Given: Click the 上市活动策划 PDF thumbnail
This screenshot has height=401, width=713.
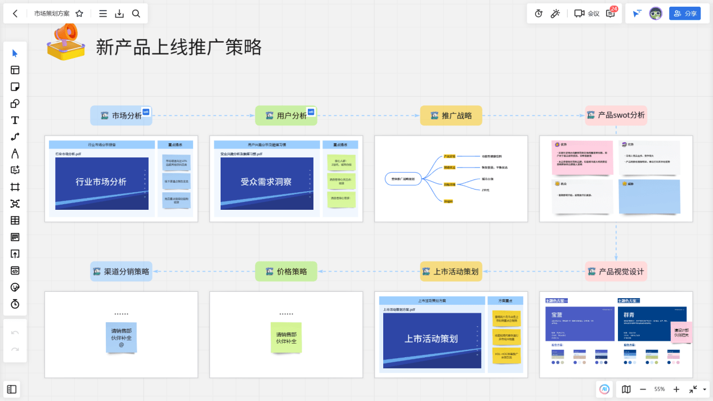Looking at the screenshot, I should point(432,340).
